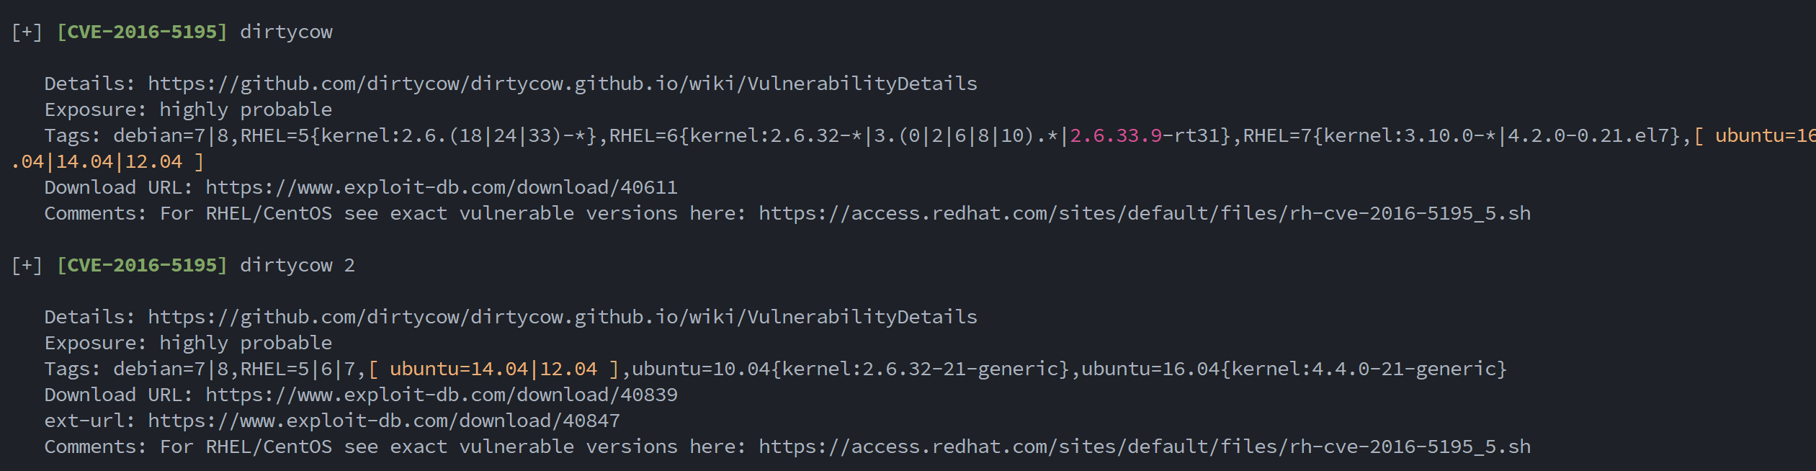This screenshot has height=471, width=1816.
Task: Click the pink 2.6.33.9 kernel version text
Action: point(1116,135)
